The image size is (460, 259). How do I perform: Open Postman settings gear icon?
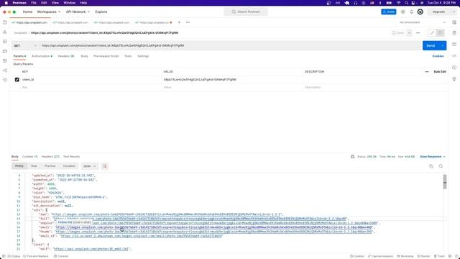(402, 12)
